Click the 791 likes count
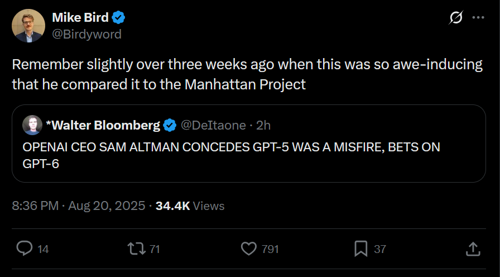 tap(270, 249)
